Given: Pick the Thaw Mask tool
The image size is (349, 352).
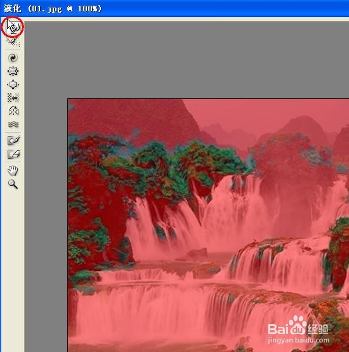Looking at the screenshot, I should click(x=14, y=154).
